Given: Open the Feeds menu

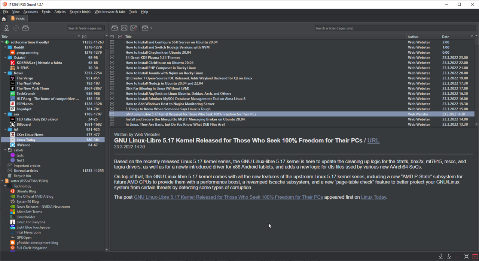Looking at the screenshot, I should [46, 12].
